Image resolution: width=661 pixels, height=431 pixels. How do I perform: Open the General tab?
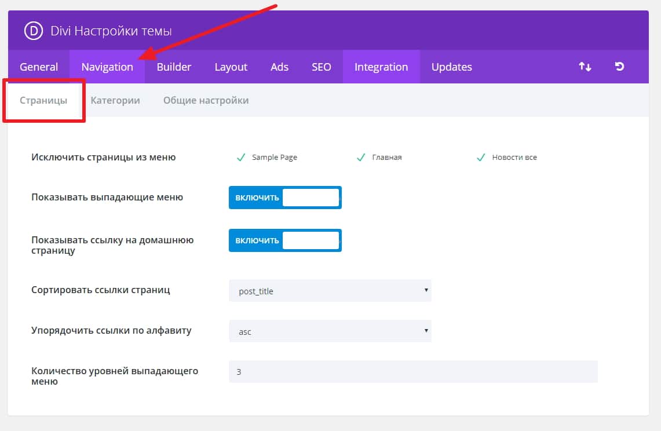coord(39,67)
